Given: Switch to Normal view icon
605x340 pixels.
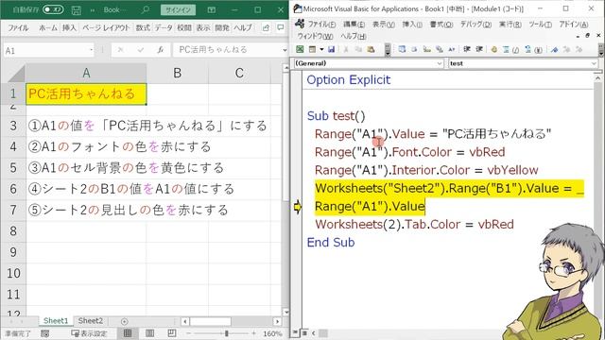Looking at the screenshot, I should (x=128, y=333).
